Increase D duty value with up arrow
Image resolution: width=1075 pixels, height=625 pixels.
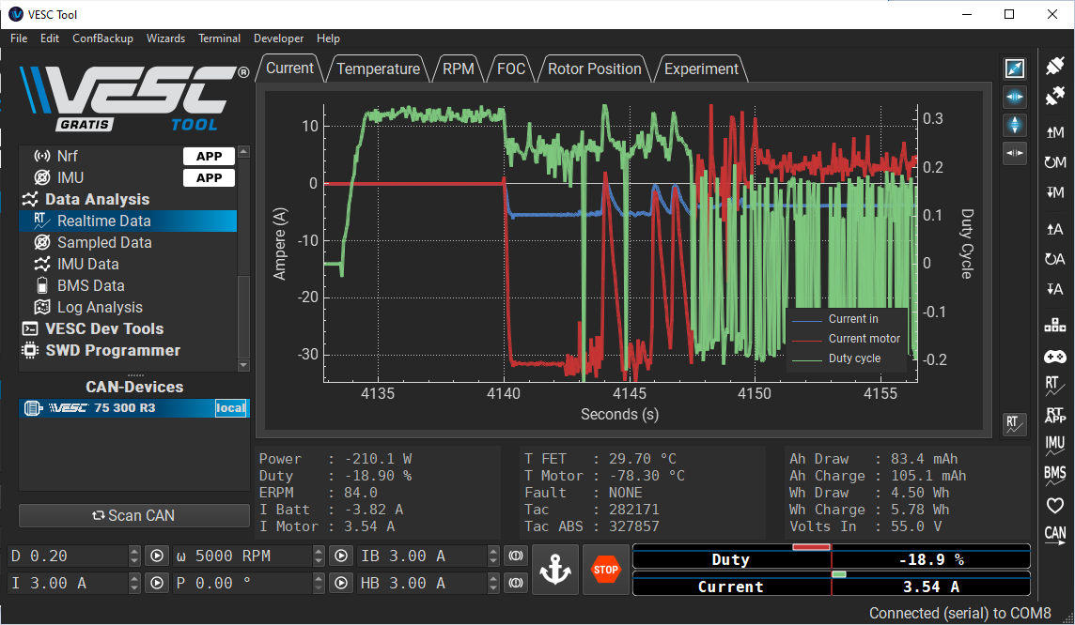click(134, 551)
